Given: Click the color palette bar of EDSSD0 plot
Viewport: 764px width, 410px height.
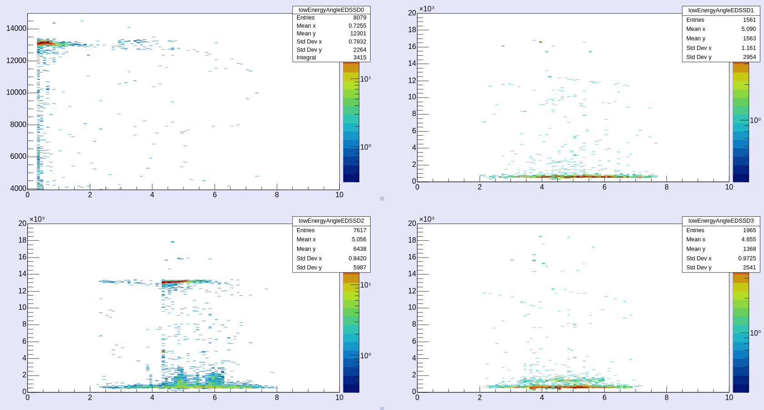Looking at the screenshot, I should pyautogui.click(x=351, y=122).
